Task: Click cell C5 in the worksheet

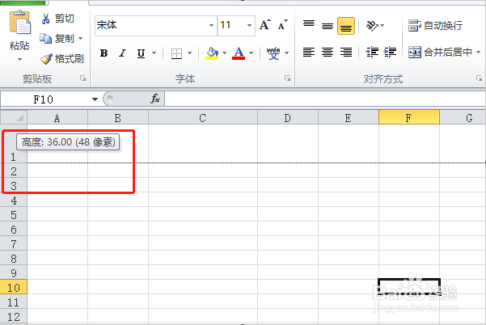Action: [x=203, y=215]
